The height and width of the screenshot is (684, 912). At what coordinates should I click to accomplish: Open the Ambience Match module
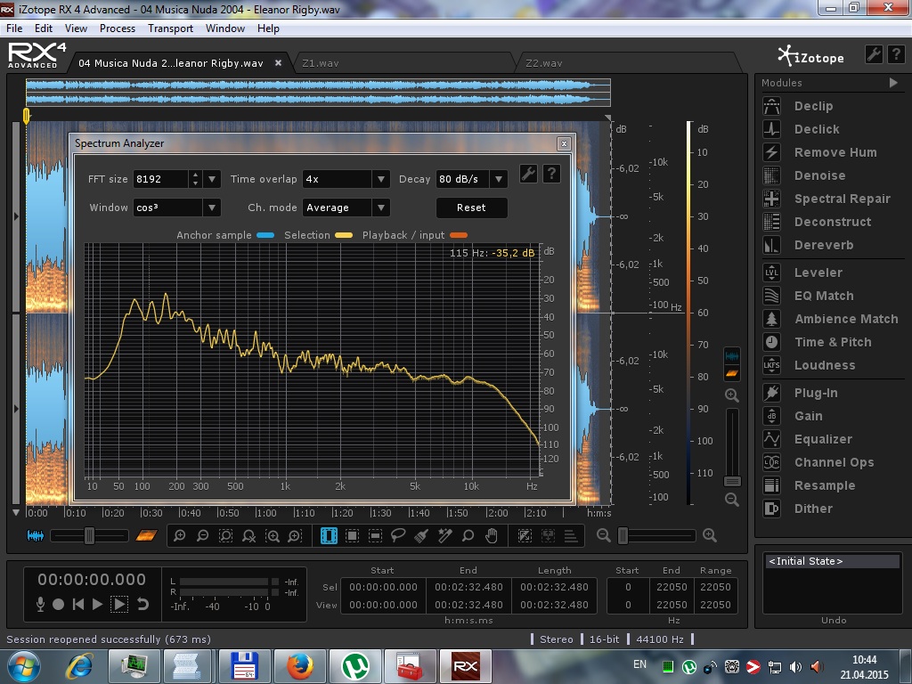[846, 319]
